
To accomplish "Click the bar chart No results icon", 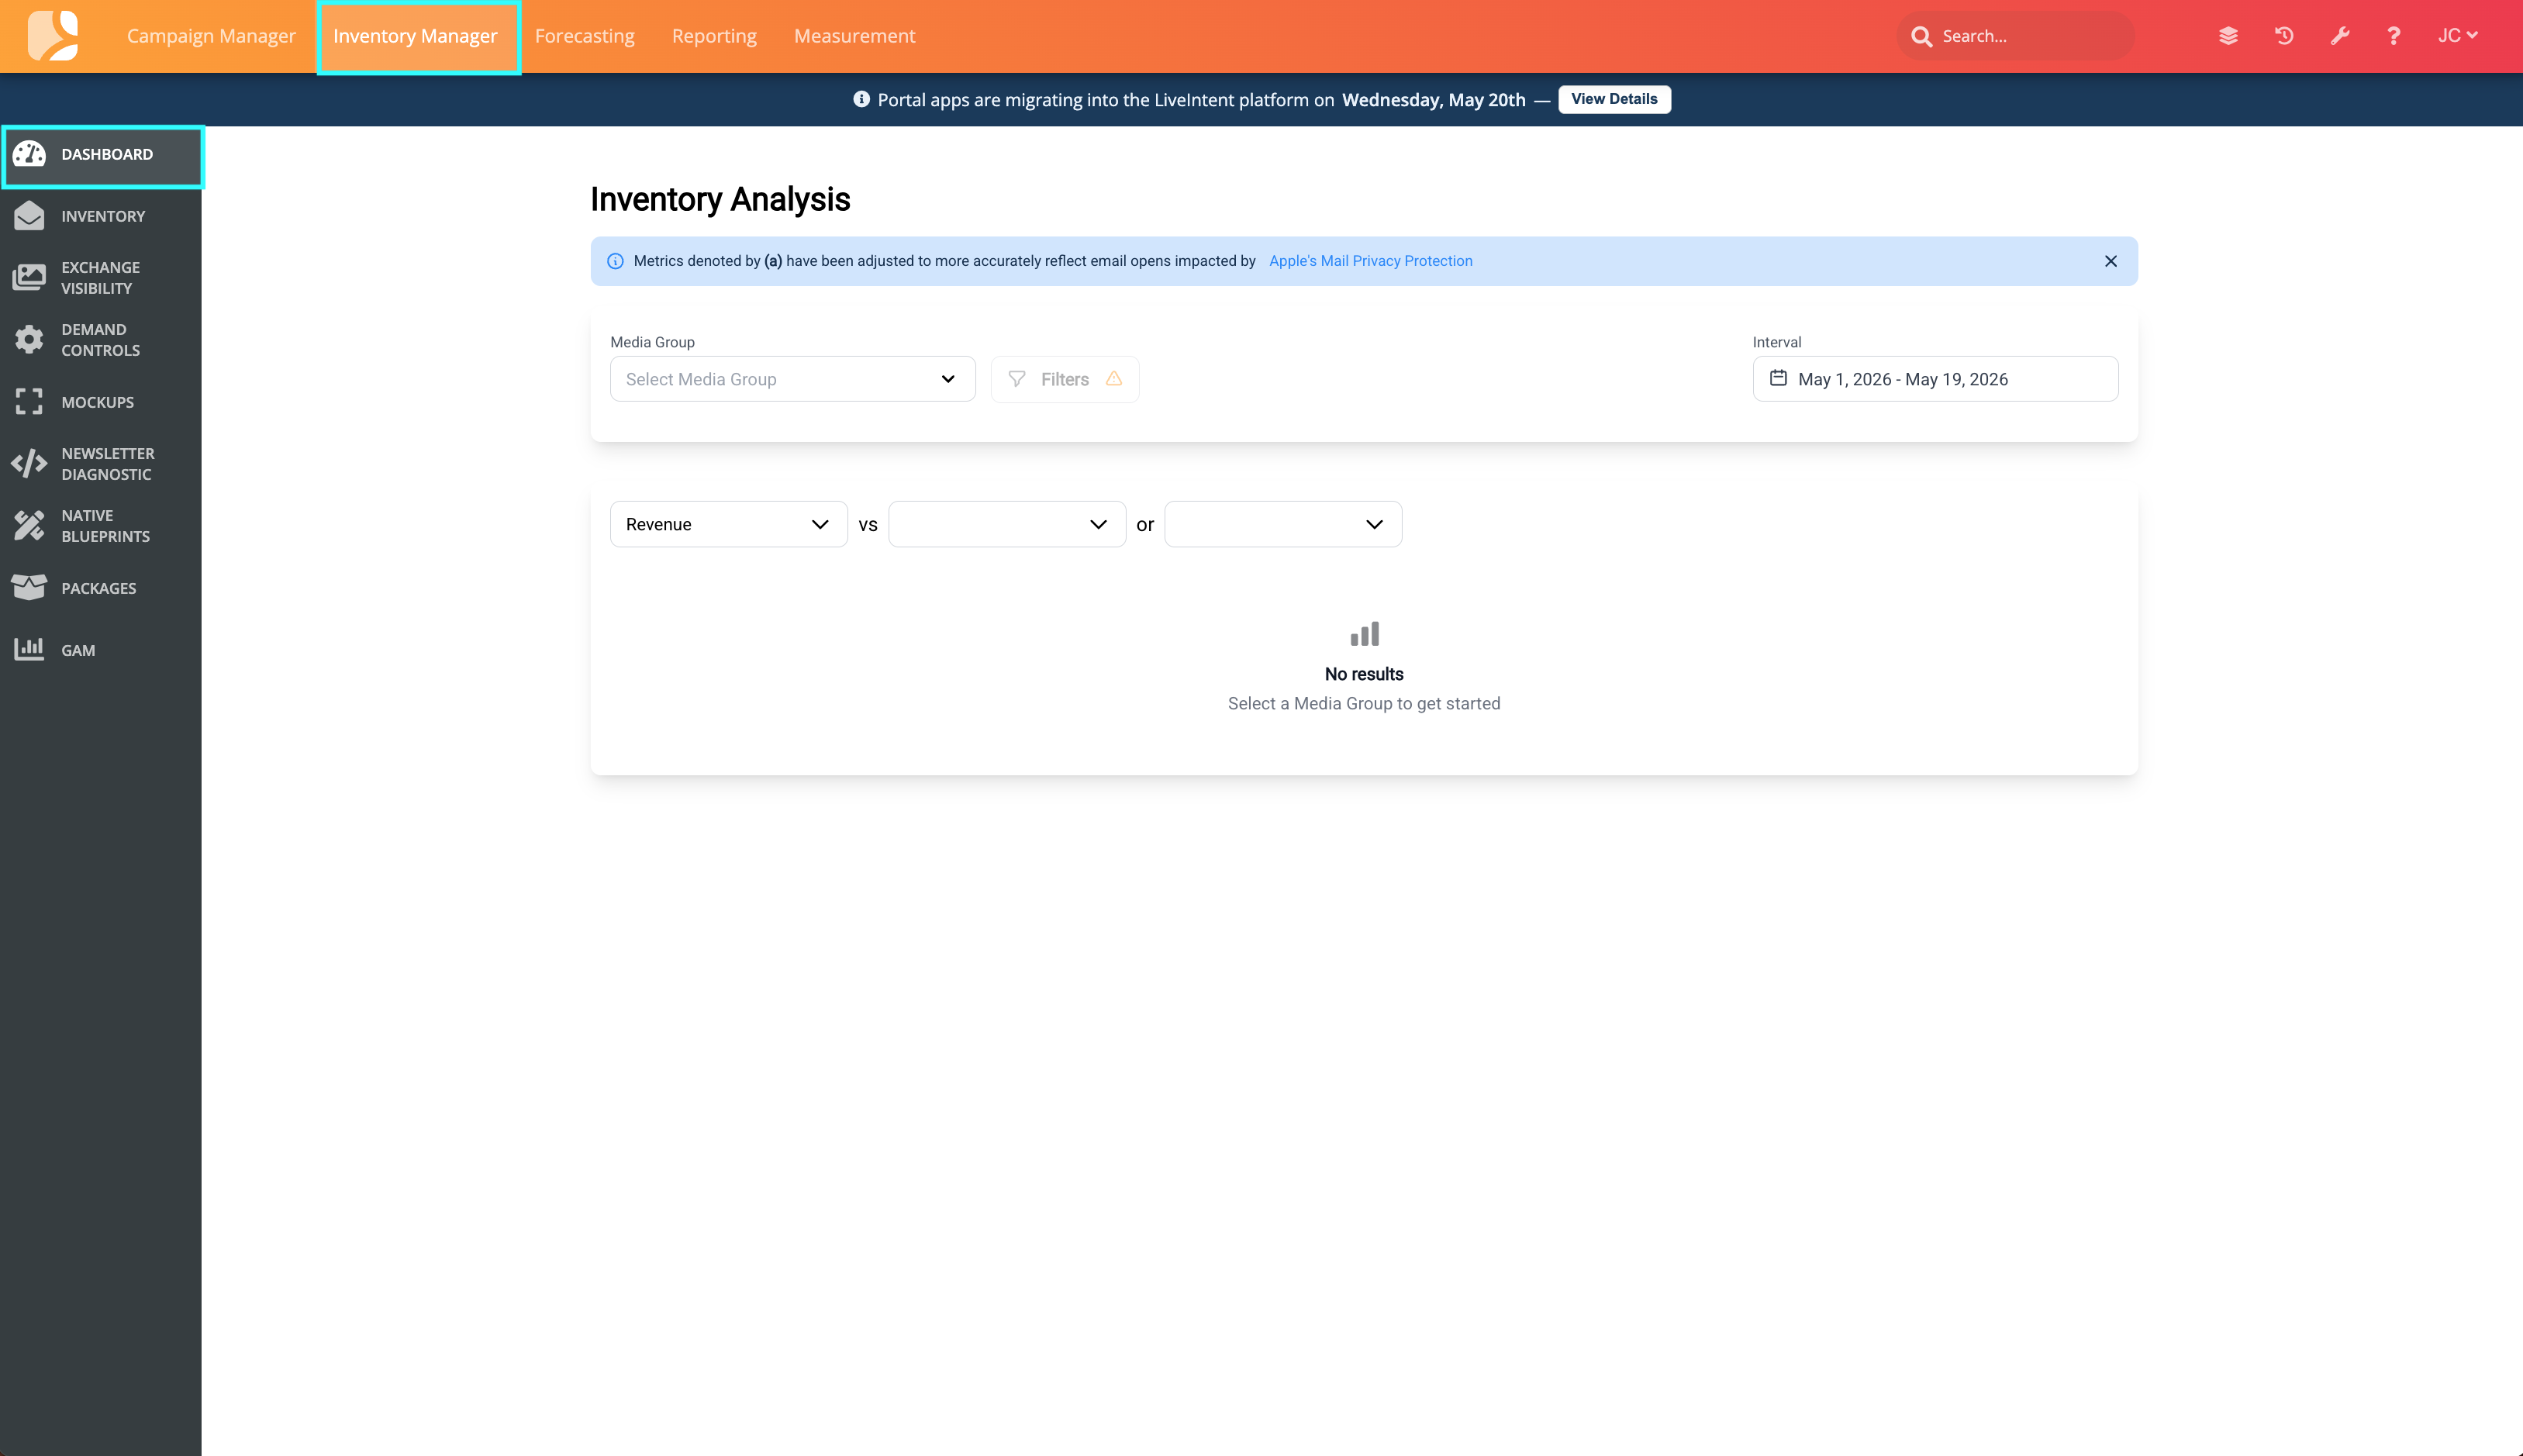I will [1364, 634].
